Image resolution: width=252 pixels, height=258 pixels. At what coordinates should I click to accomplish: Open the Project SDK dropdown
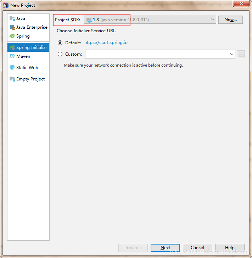(x=150, y=20)
